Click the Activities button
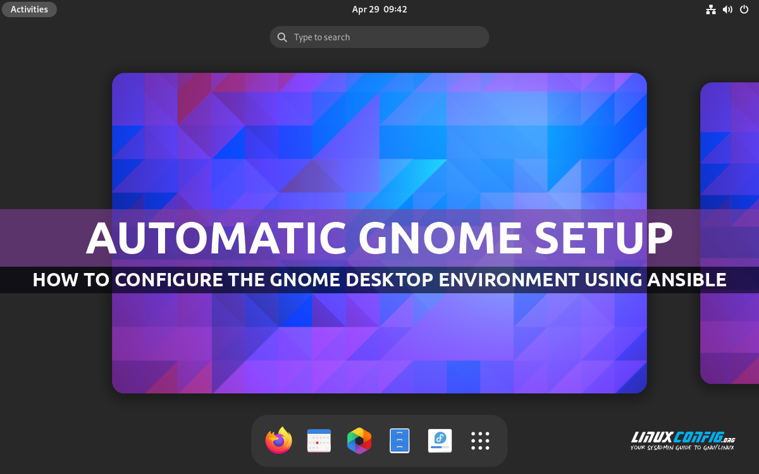Viewport: 759px width, 474px height. pos(29,9)
